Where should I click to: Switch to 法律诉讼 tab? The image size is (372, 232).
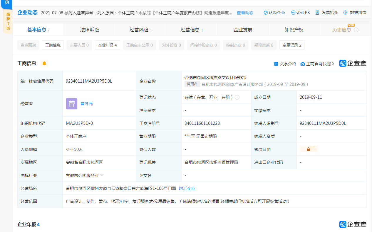click(90, 30)
